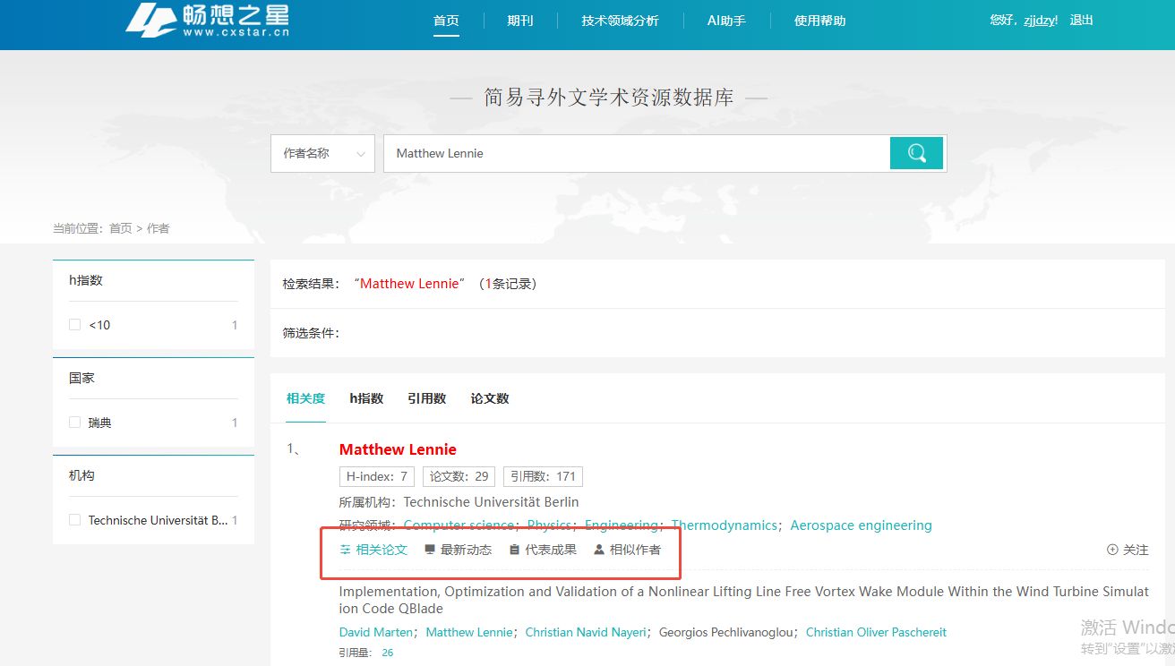Sort results by the h指数 tab
The width and height of the screenshot is (1175, 666).
pyautogui.click(x=366, y=398)
